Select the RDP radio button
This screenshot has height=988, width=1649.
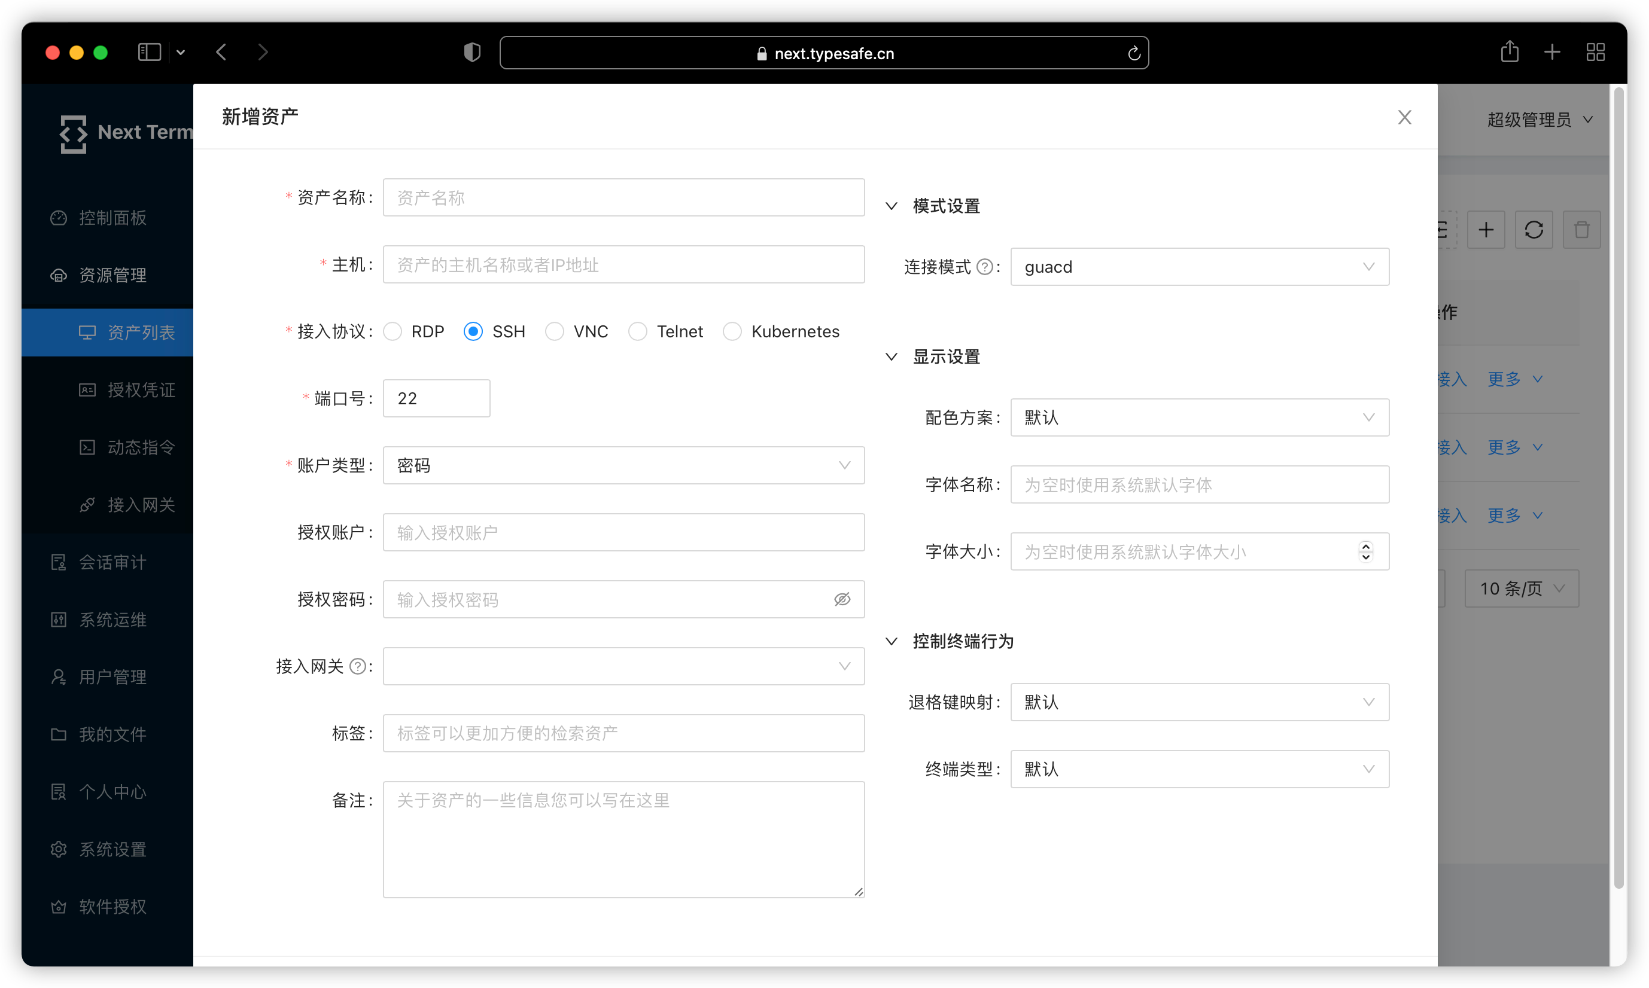393,331
